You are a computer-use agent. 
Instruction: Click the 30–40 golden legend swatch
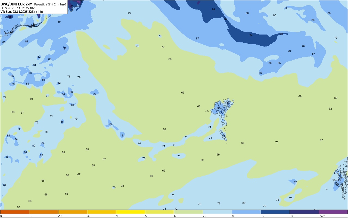101,212
